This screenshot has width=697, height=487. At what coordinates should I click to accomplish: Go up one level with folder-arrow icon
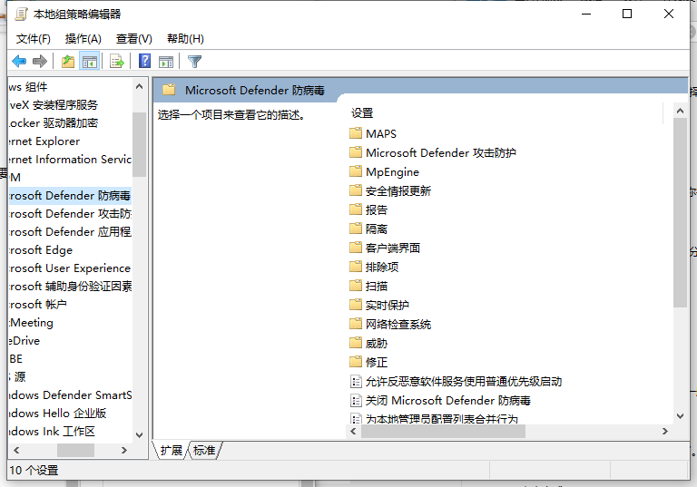68,62
